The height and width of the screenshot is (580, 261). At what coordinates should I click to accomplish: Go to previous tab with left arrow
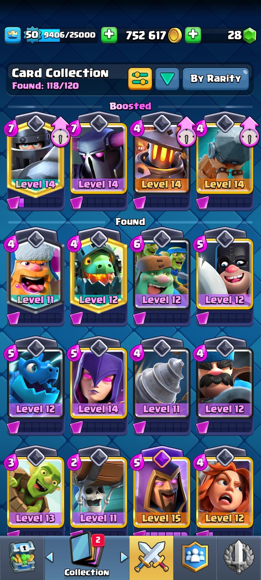[x=50, y=557]
